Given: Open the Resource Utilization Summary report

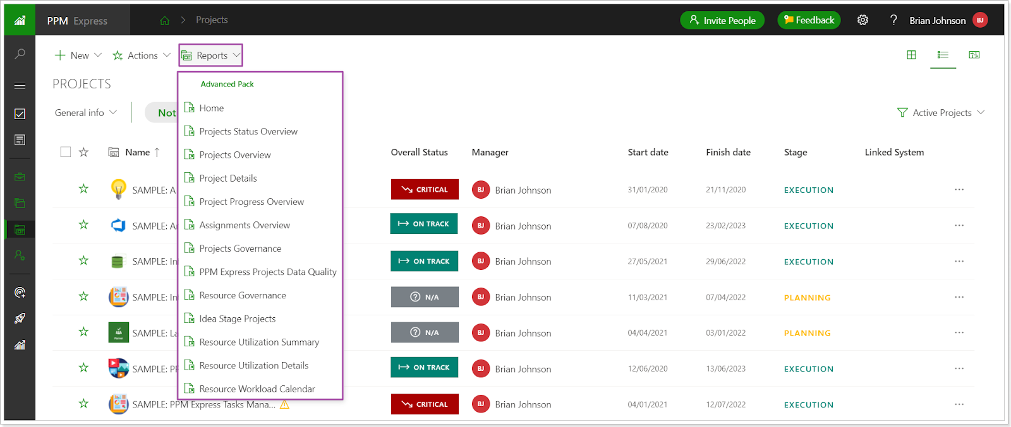Looking at the screenshot, I should [x=260, y=342].
